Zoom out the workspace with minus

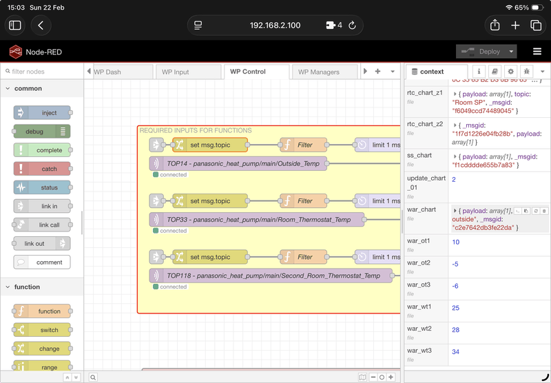coord(373,377)
